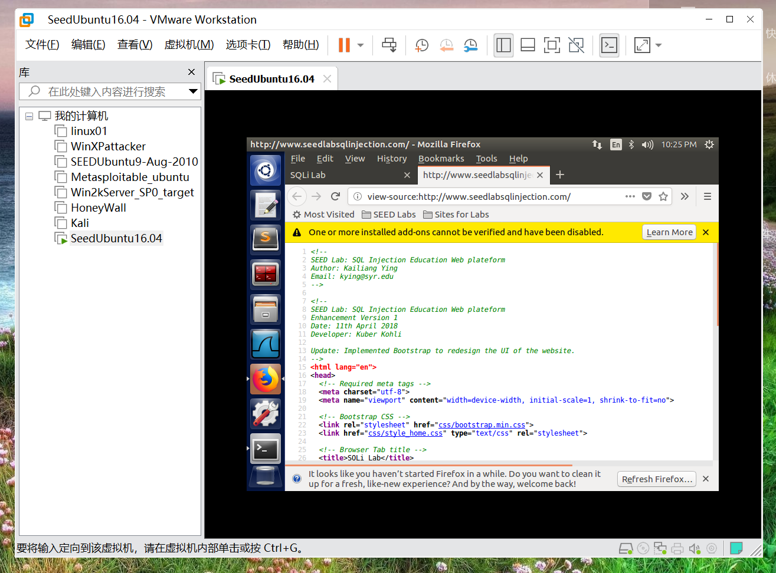Image resolution: width=776 pixels, height=573 pixels.
Task: Open the 选项卡(T) menu
Action: coord(248,45)
